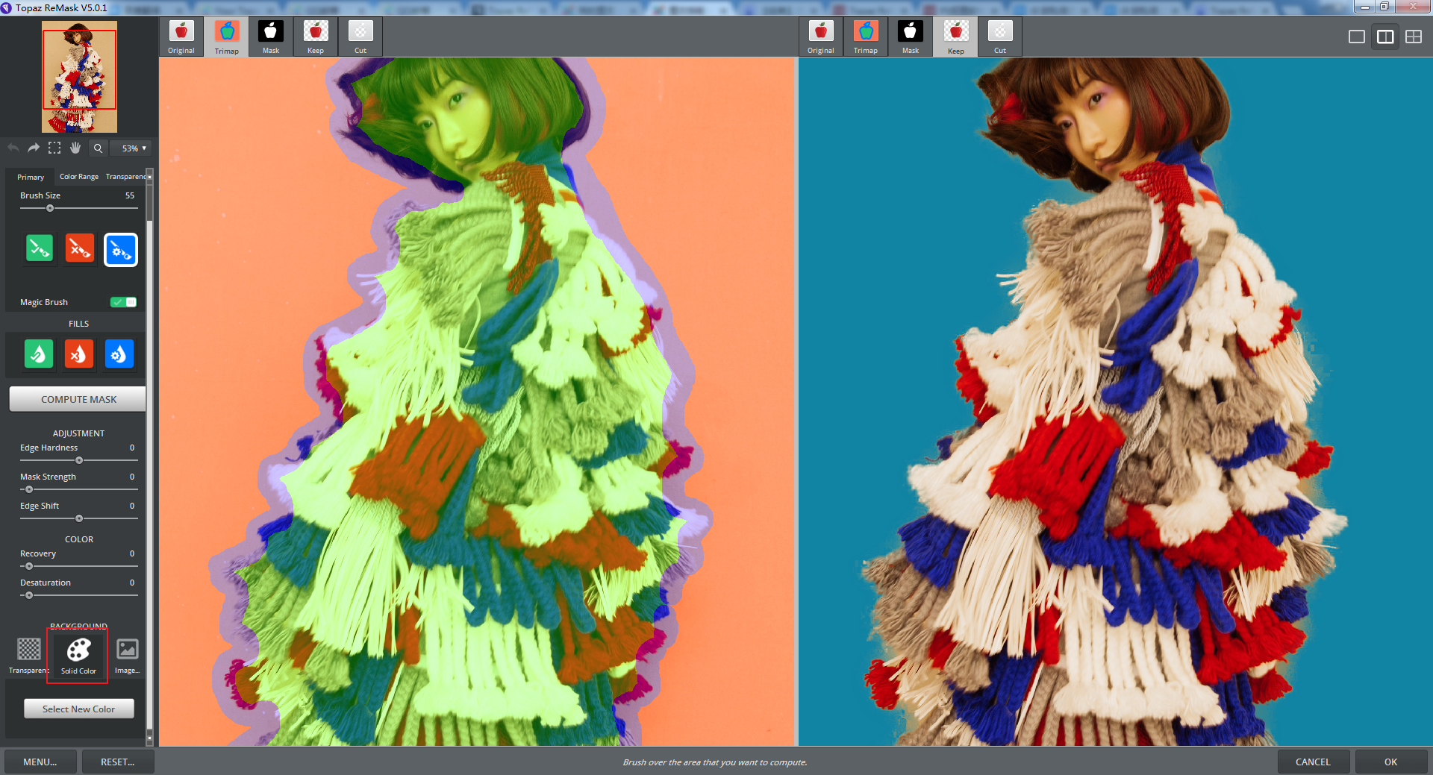This screenshot has width=1433, height=775.
Task: Select the blue Compute brush
Action: (121, 250)
